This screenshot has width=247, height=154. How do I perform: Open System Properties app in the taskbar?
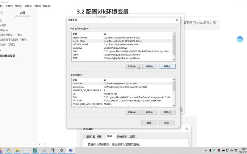(x=70, y=150)
